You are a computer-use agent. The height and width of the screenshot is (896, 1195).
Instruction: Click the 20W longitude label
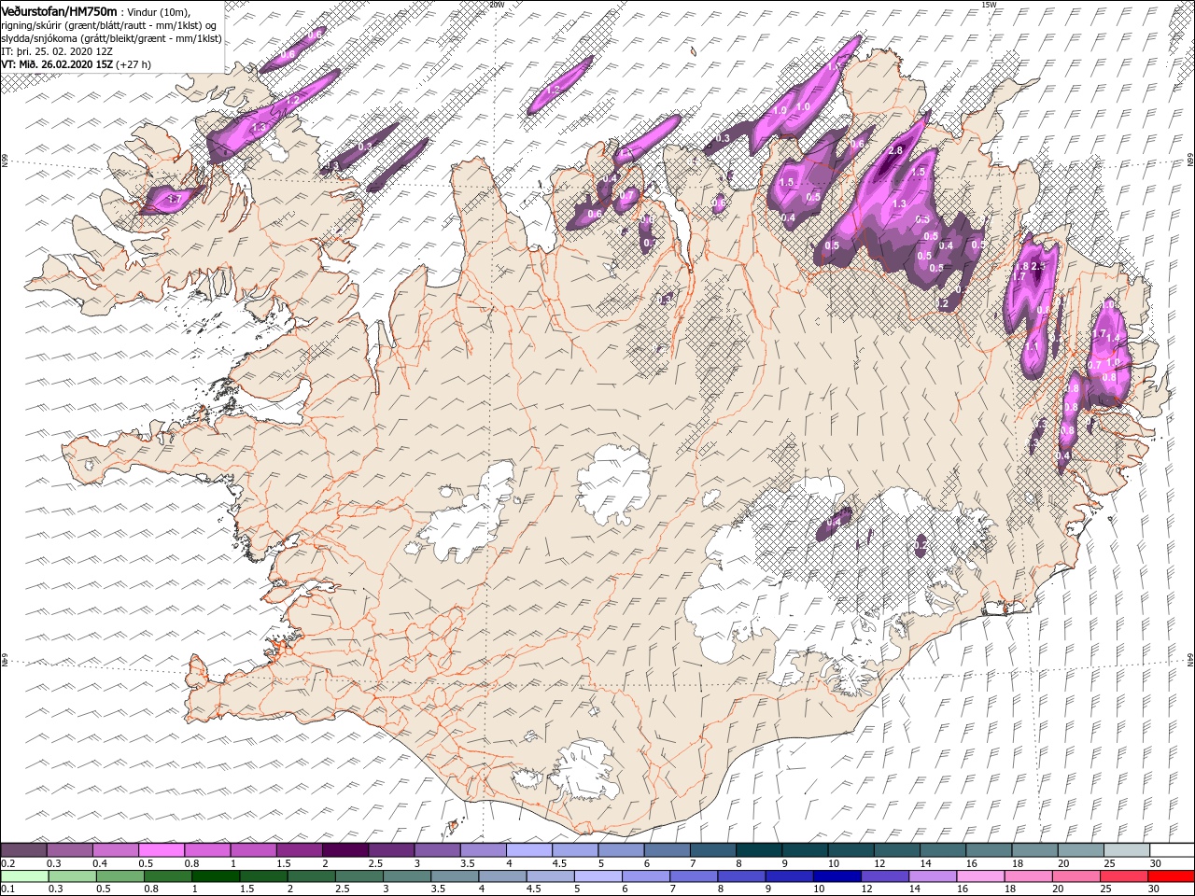[496, 5]
